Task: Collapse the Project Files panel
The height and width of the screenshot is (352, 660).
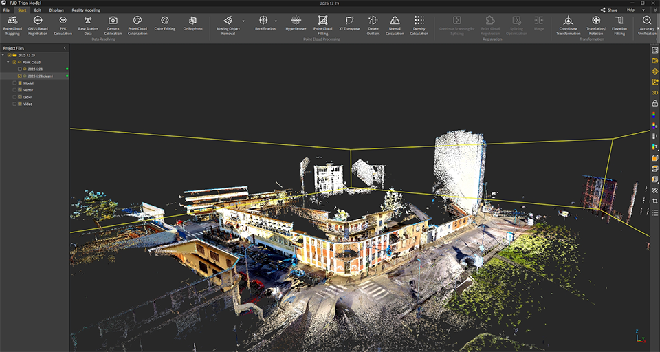Action: click(65, 48)
